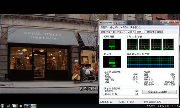Switch to the 서비스 tab
The image size is (180, 108).
(x=131, y=32)
